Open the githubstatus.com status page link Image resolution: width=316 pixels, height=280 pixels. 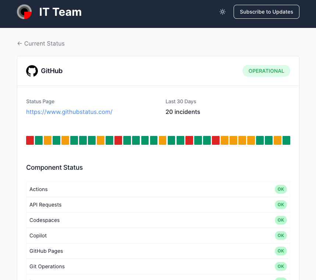[x=69, y=112]
